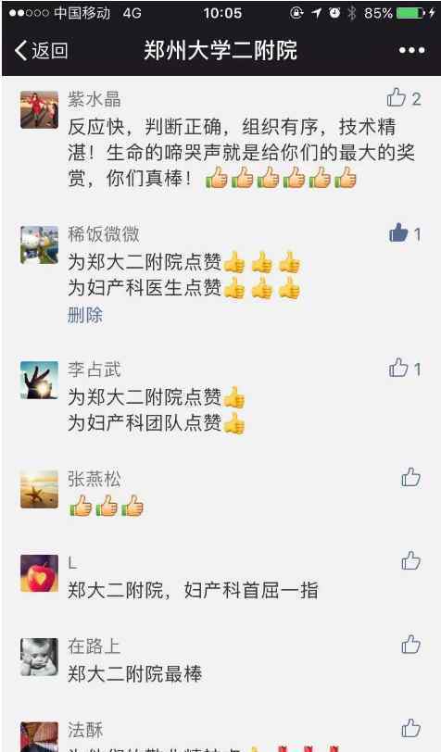Open 紫水晶's profile avatar
The image size is (441, 752).
coord(39,110)
